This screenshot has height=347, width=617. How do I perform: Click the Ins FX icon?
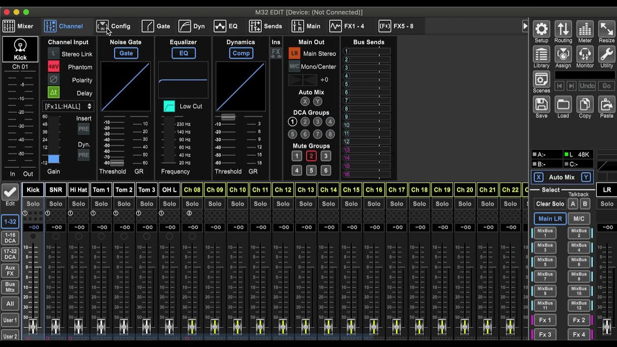pyautogui.click(x=276, y=53)
